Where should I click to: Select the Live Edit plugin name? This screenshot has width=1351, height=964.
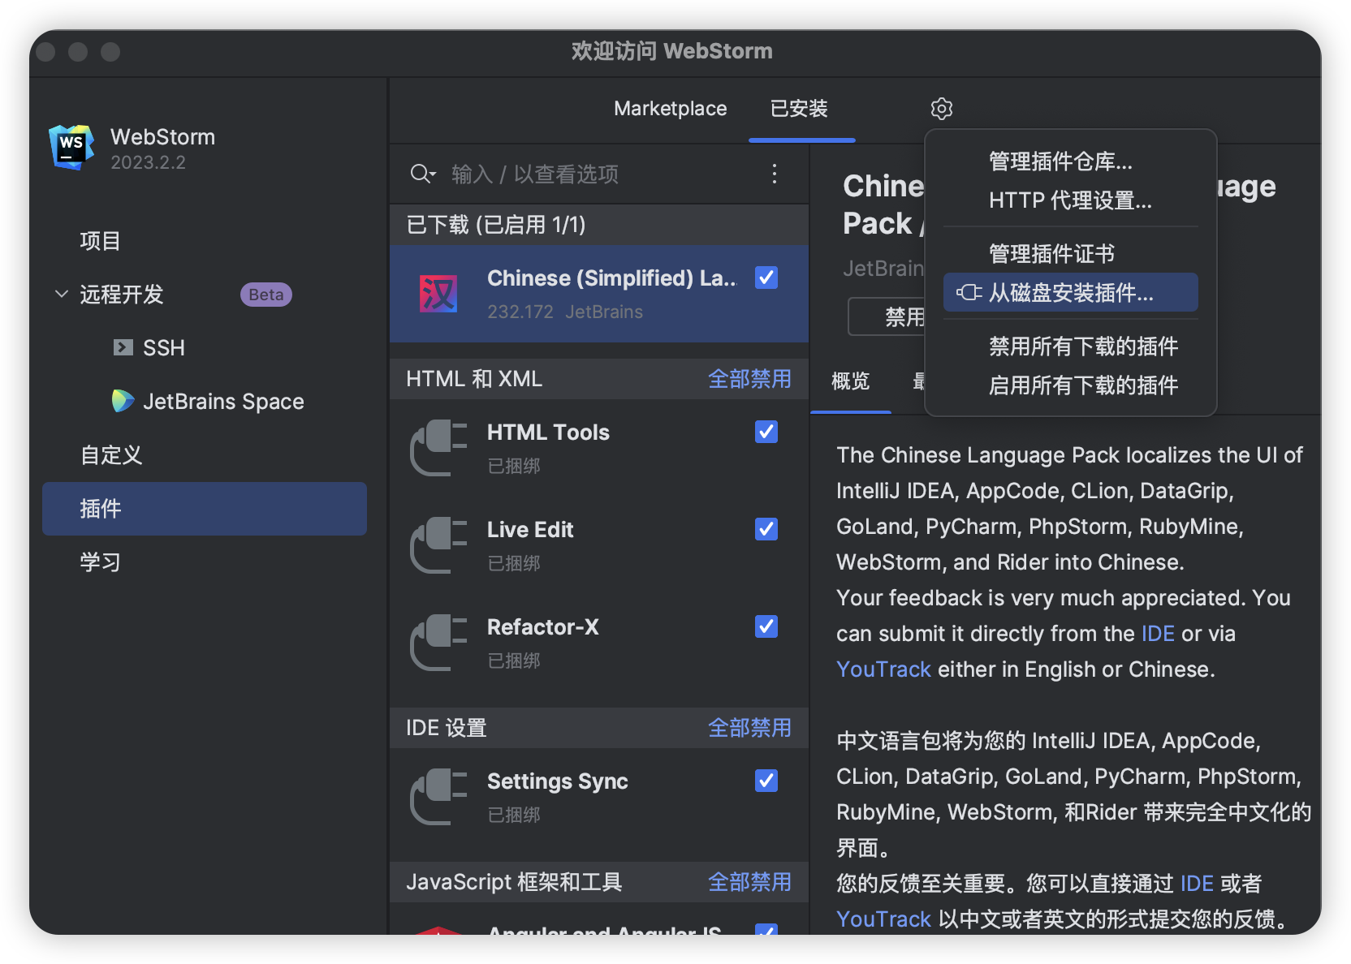(530, 530)
